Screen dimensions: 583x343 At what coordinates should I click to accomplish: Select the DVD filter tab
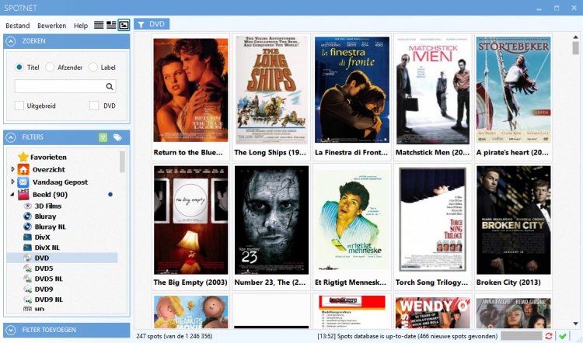(152, 24)
